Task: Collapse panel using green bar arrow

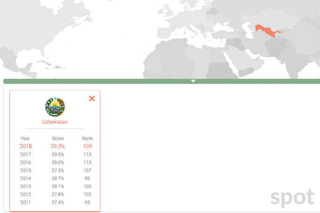Action: [193, 81]
